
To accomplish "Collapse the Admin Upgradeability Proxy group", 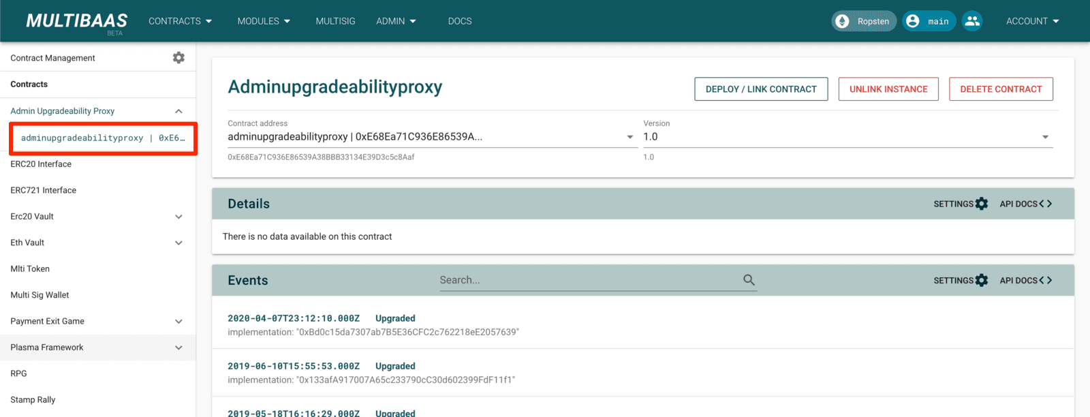I will point(178,111).
